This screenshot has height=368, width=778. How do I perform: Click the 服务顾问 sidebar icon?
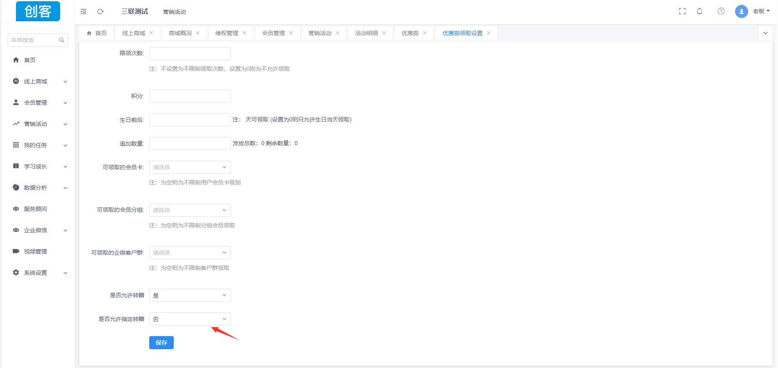16,209
